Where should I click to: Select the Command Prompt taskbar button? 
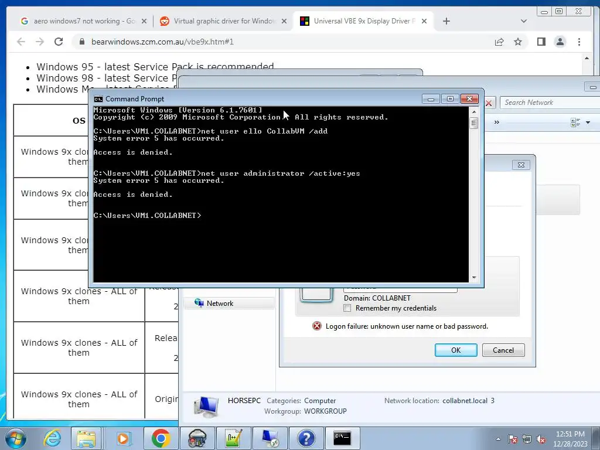[x=342, y=438]
